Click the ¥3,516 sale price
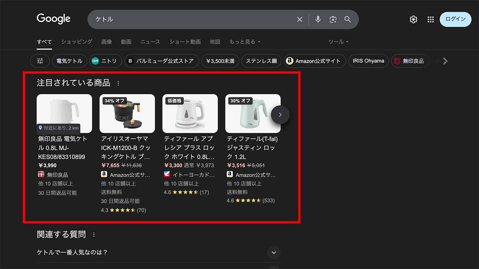 [x=236, y=166]
